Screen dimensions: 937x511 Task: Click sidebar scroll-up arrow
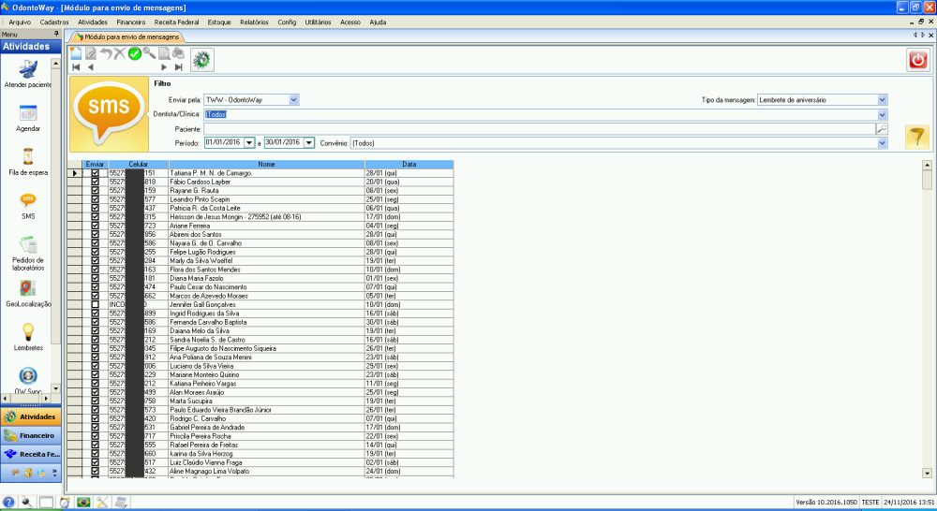point(55,63)
